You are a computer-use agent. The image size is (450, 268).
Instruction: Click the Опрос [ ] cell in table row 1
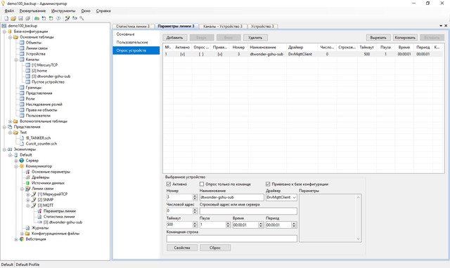[201, 54]
